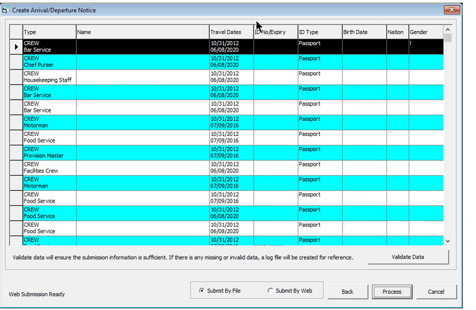
Task: Click the row selector beside Chief Purser
Action: coord(16,62)
